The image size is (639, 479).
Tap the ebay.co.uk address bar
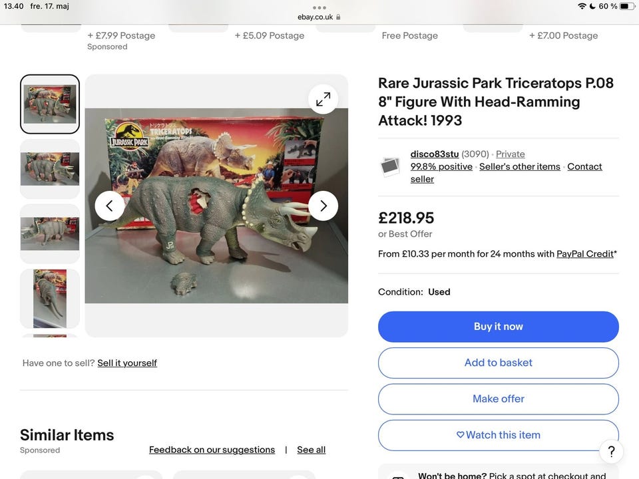pos(319,17)
